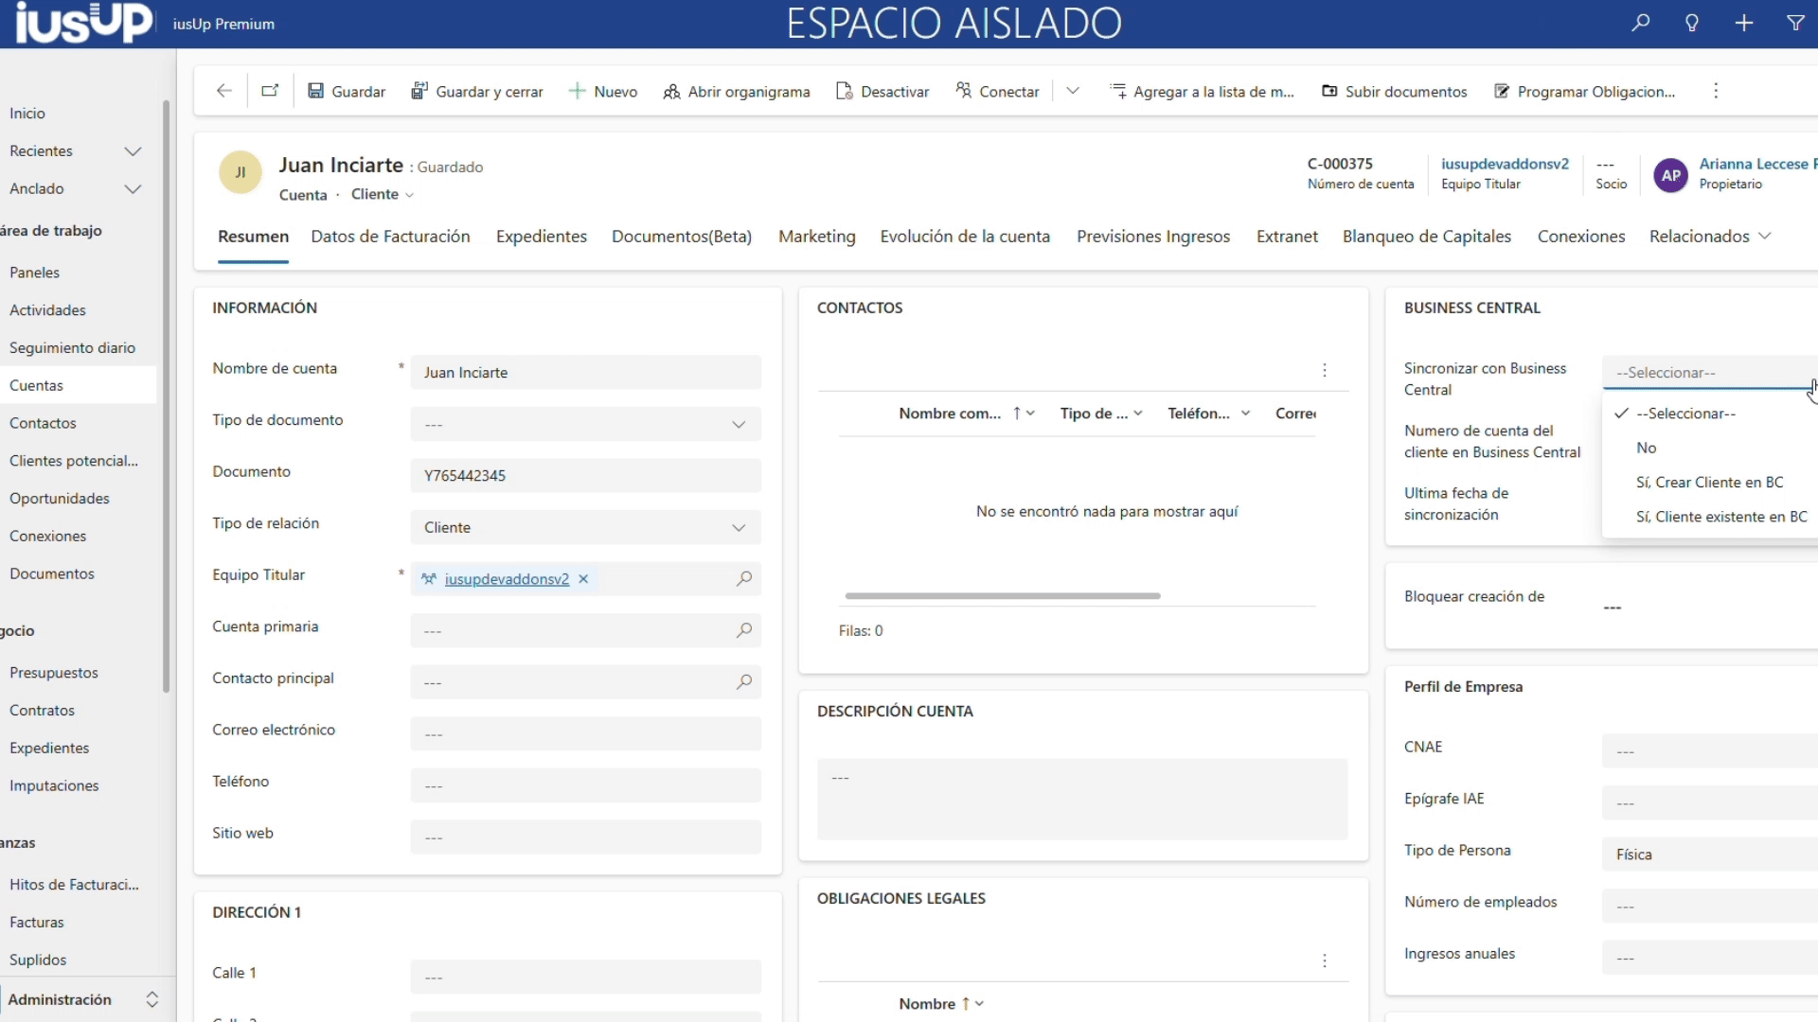Search lookup icon in Cuenta primaria field
The image size is (1818, 1022).
click(x=744, y=630)
